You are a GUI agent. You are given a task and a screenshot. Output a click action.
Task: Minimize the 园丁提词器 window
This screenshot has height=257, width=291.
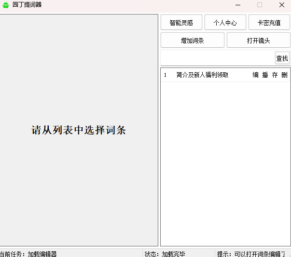coord(237,5)
